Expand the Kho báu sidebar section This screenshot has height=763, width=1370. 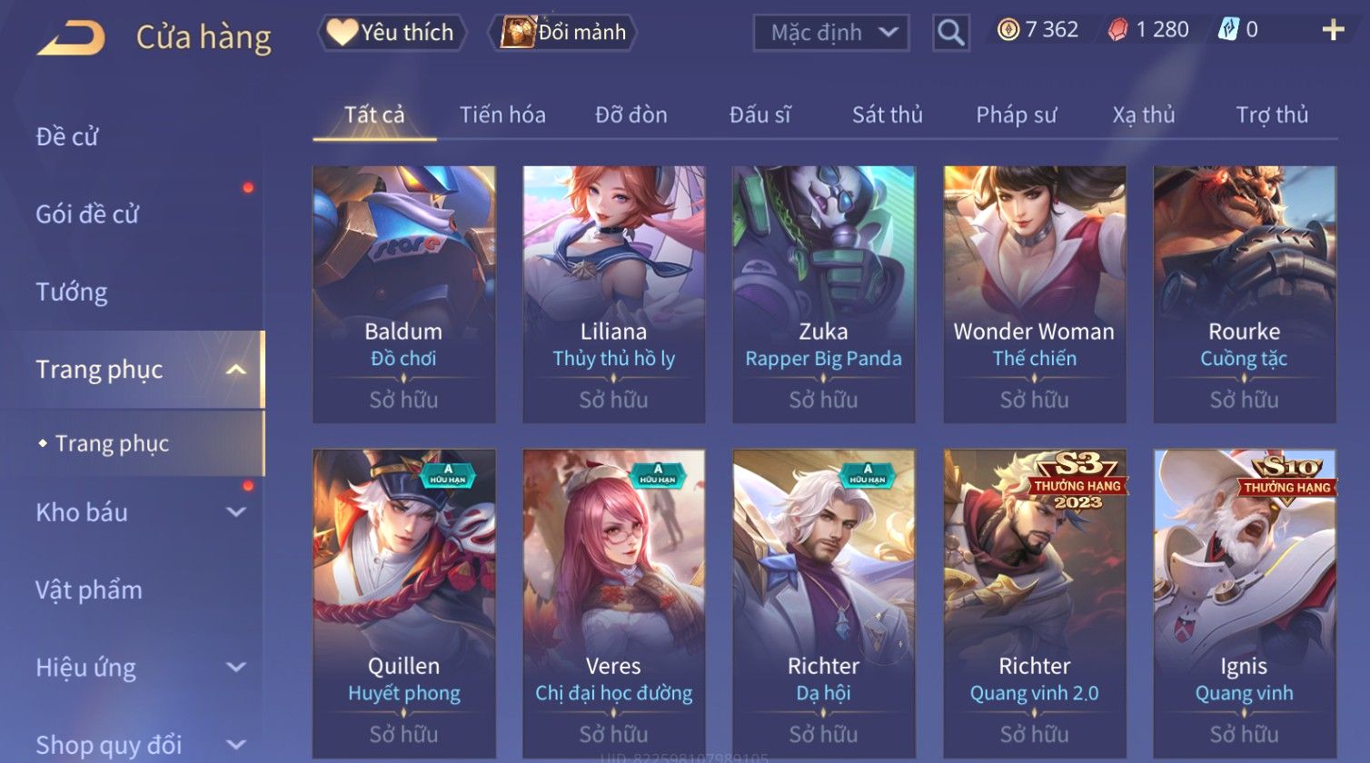coord(236,512)
